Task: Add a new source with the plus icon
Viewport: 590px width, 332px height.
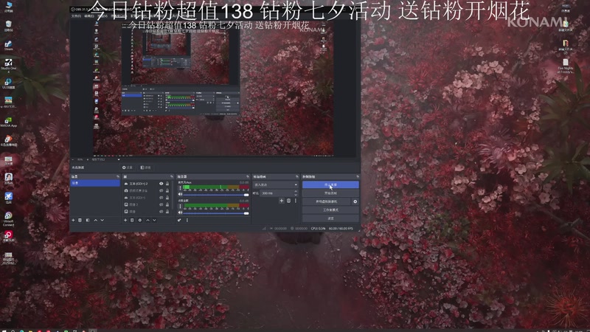Action: (x=125, y=220)
